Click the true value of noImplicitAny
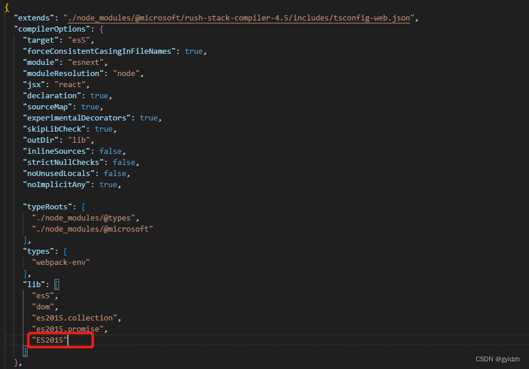 tap(108, 184)
